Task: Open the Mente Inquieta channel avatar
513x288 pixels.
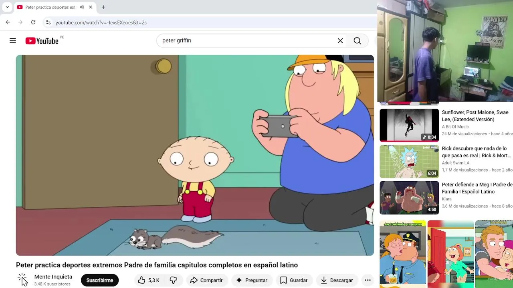Action: pos(22,280)
